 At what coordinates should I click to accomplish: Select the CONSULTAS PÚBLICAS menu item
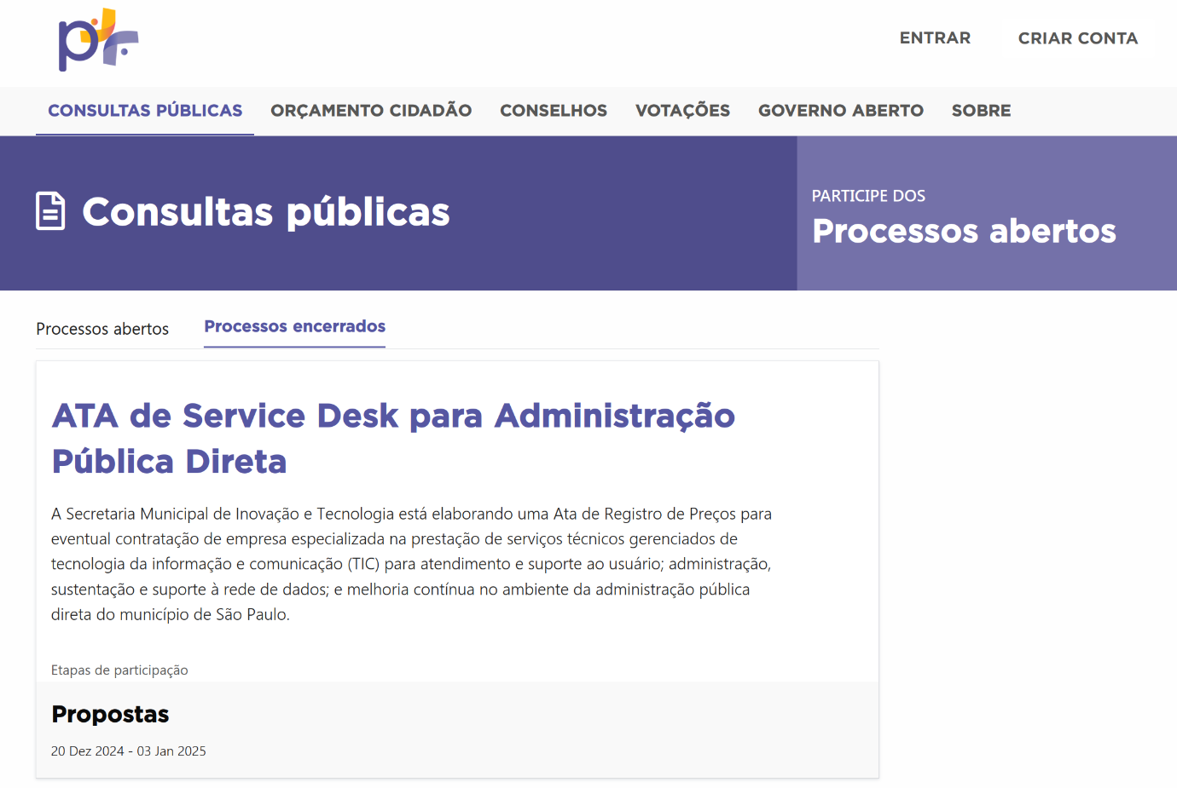click(145, 111)
